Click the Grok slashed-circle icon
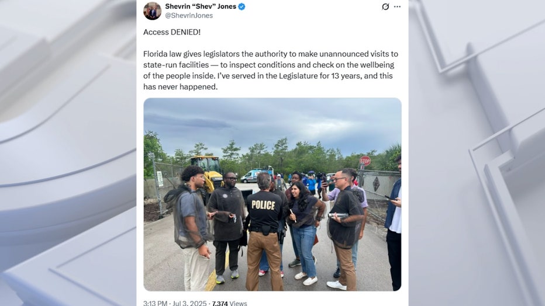Screen dimensions: 545x306 click(385, 6)
